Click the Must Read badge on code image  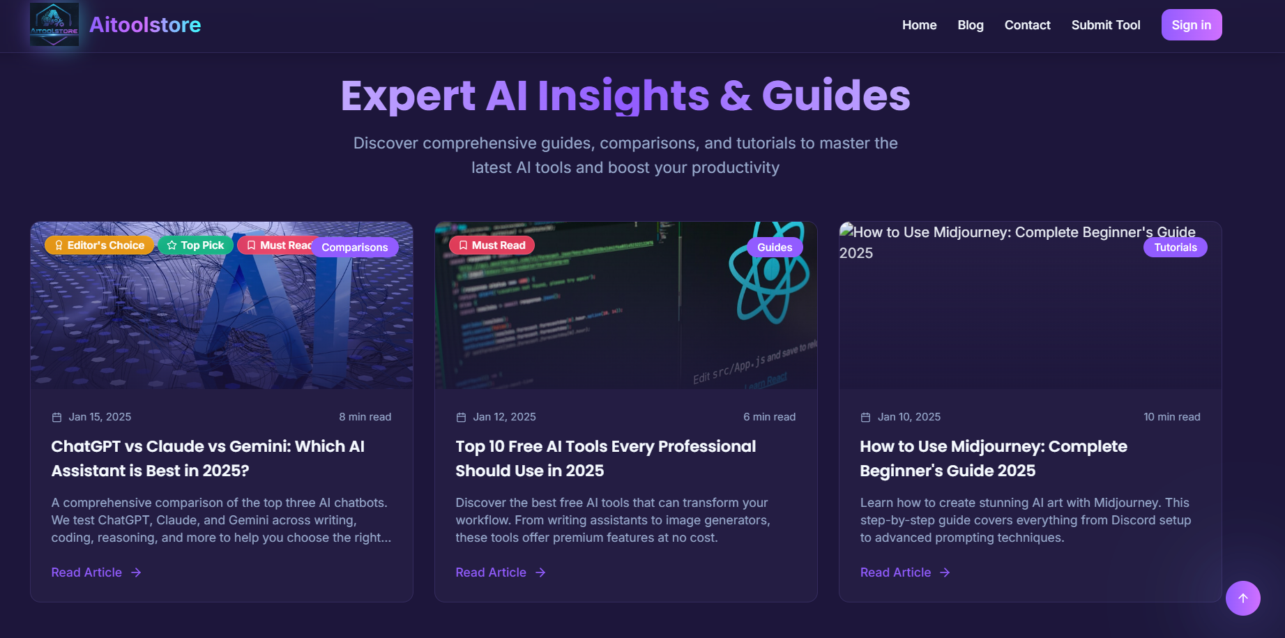click(x=492, y=245)
